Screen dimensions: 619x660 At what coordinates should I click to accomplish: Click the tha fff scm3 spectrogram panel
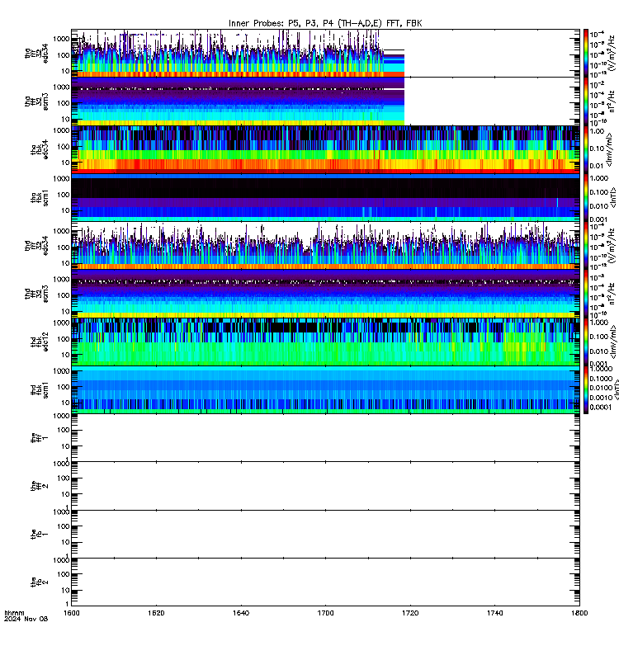pyautogui.click(x=325, y=101)
